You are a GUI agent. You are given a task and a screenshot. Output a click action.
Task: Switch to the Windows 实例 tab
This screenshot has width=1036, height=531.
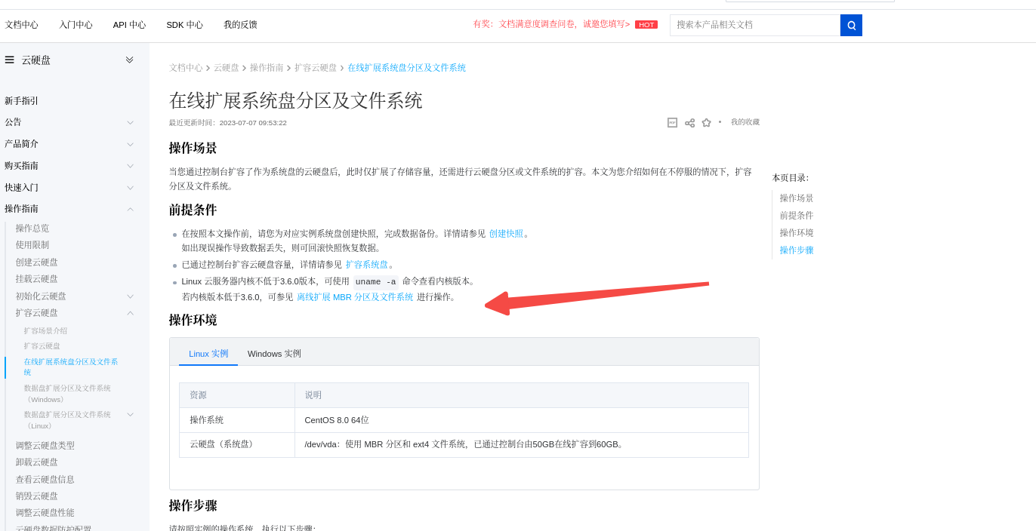tap(274, 354)
